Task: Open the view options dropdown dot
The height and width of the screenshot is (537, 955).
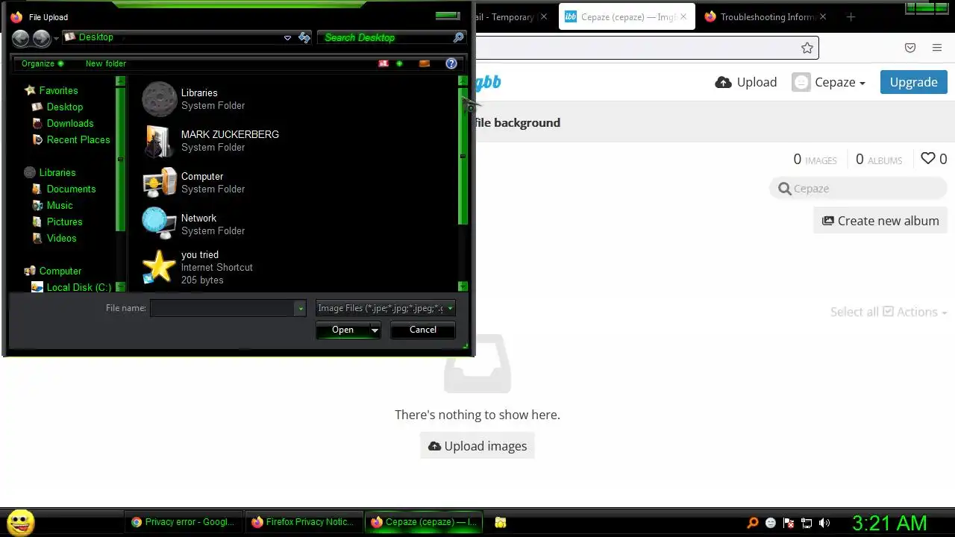Action: pyautogui.click(x=399, y=63)
